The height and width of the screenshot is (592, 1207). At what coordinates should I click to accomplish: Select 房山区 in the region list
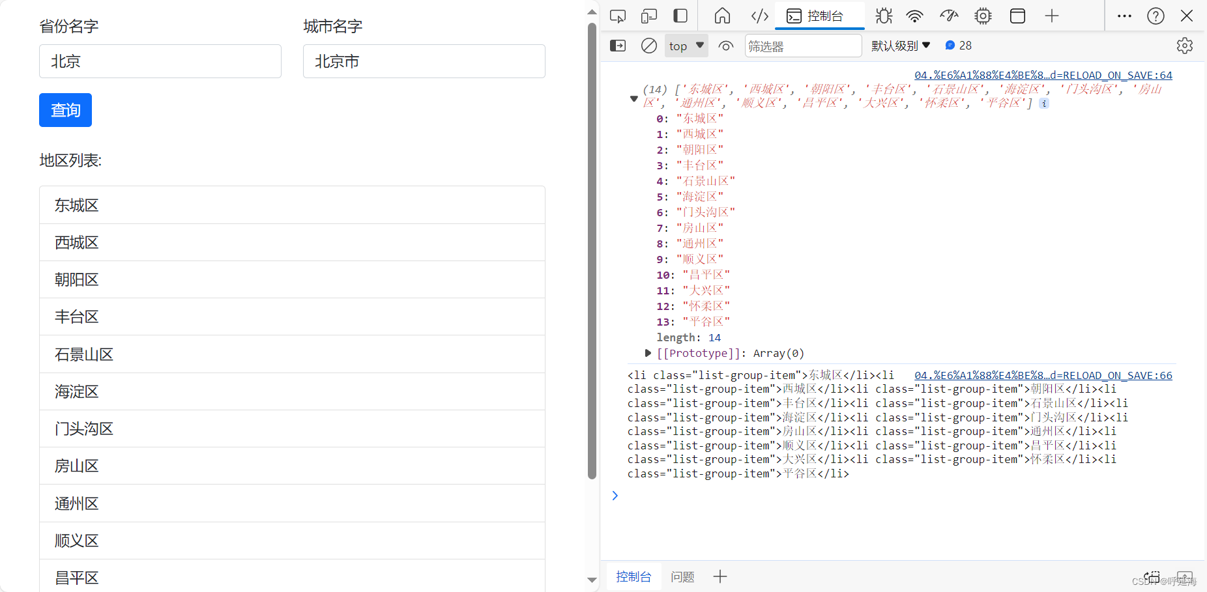pyautogui.click(x=292, y=466)
